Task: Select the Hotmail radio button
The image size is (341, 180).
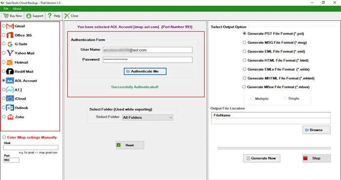Action: (x=4, y=62)
